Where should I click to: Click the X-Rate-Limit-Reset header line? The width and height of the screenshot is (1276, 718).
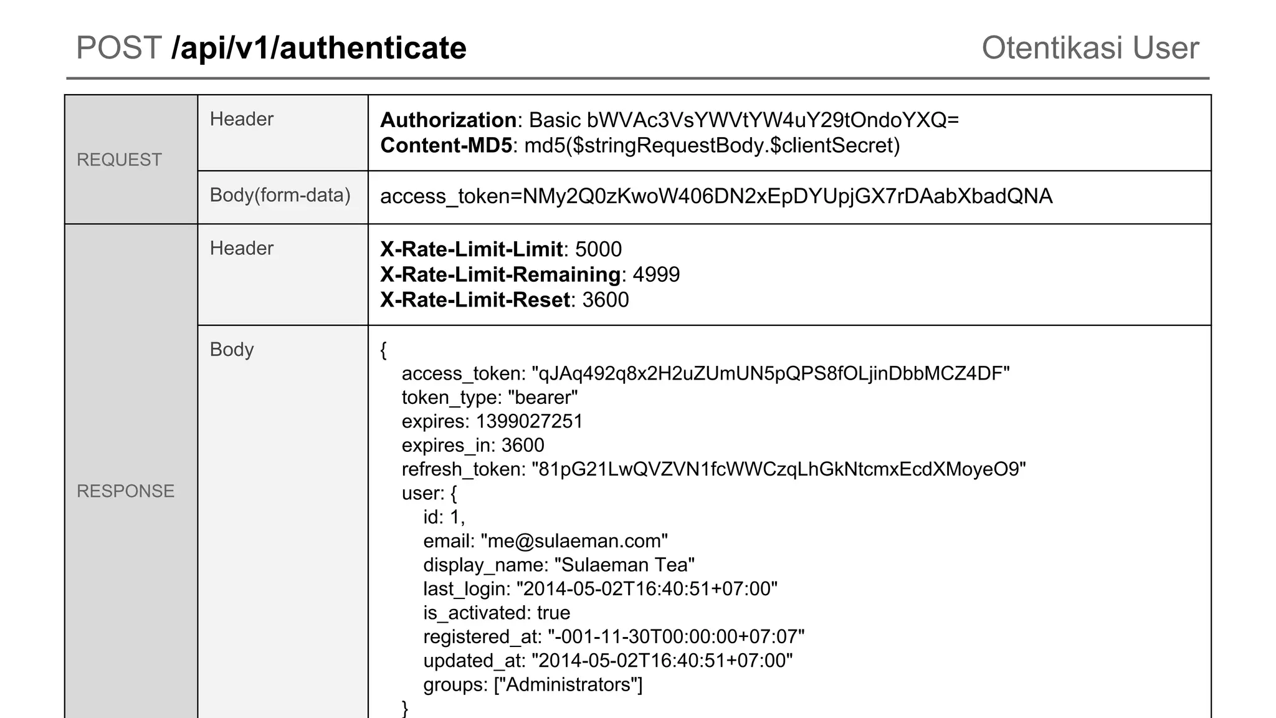point(504,300)
